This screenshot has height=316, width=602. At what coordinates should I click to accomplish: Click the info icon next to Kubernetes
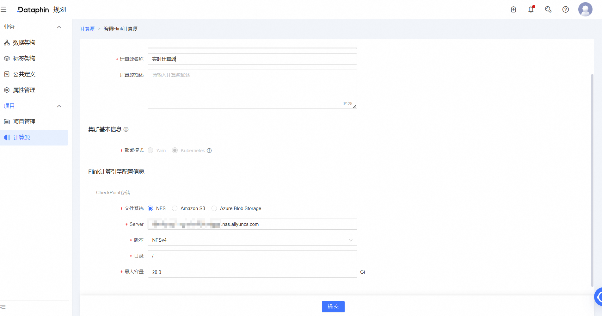point(209,151)
